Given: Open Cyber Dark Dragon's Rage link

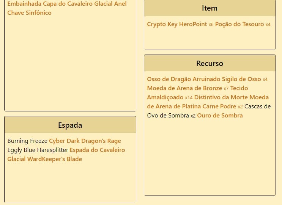Looking at the screenshot, I should pos(85,141).
